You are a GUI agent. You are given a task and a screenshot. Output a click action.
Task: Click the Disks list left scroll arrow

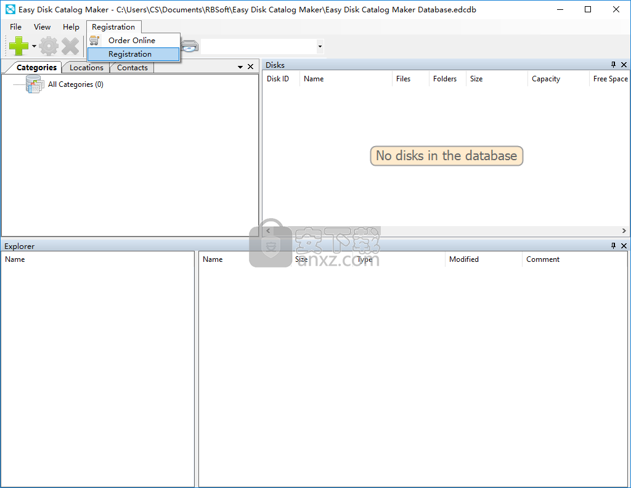click(268, 231)
